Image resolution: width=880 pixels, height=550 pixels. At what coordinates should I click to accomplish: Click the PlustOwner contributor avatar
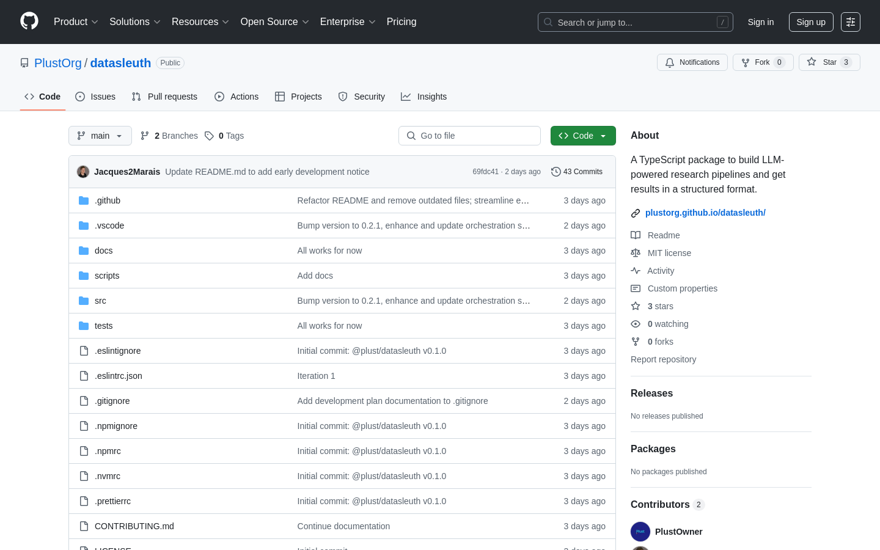[x=640, y=532]
